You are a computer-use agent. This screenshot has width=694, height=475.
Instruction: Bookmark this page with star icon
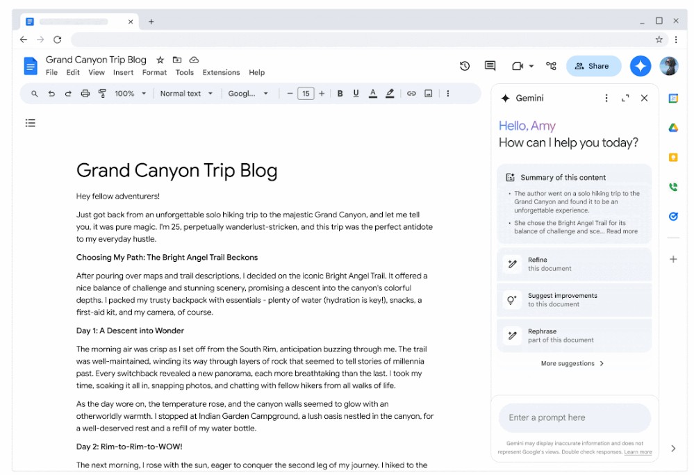(659, 40)
